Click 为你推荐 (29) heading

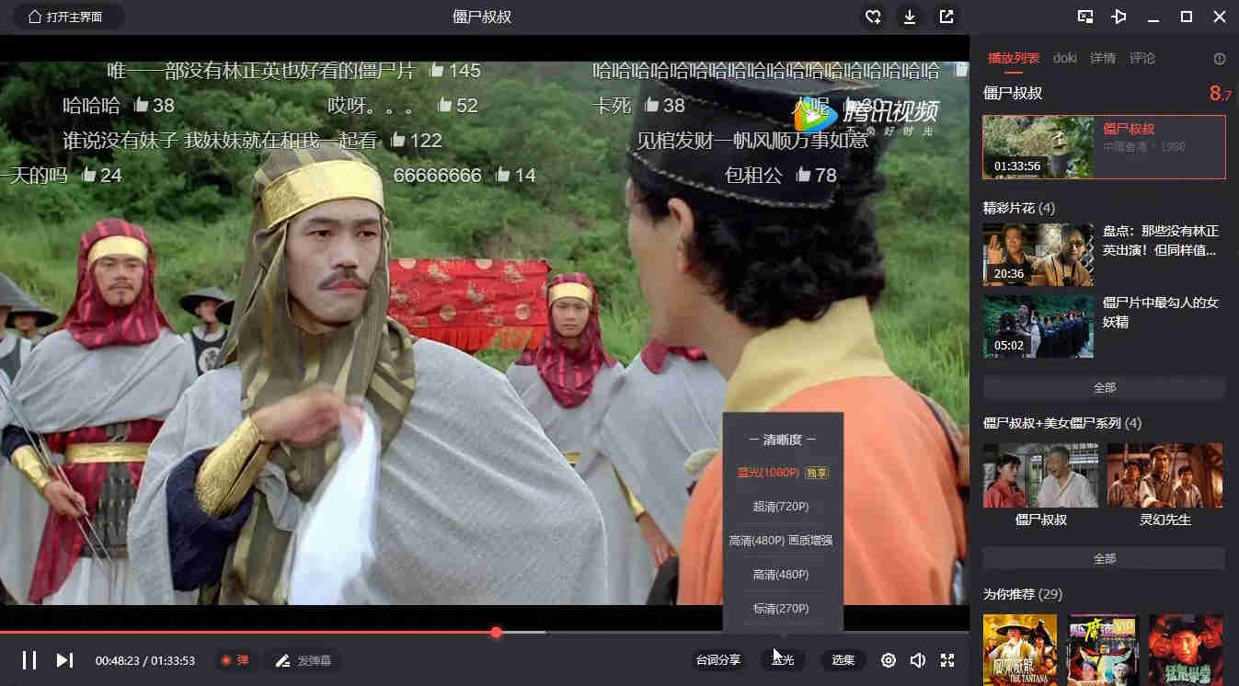click(x=1023, y=594)
